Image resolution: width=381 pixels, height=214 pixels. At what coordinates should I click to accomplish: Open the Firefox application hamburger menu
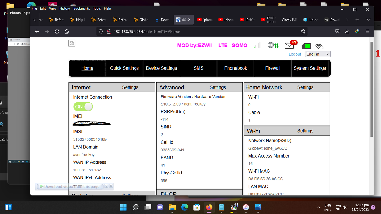pos(367,31)
